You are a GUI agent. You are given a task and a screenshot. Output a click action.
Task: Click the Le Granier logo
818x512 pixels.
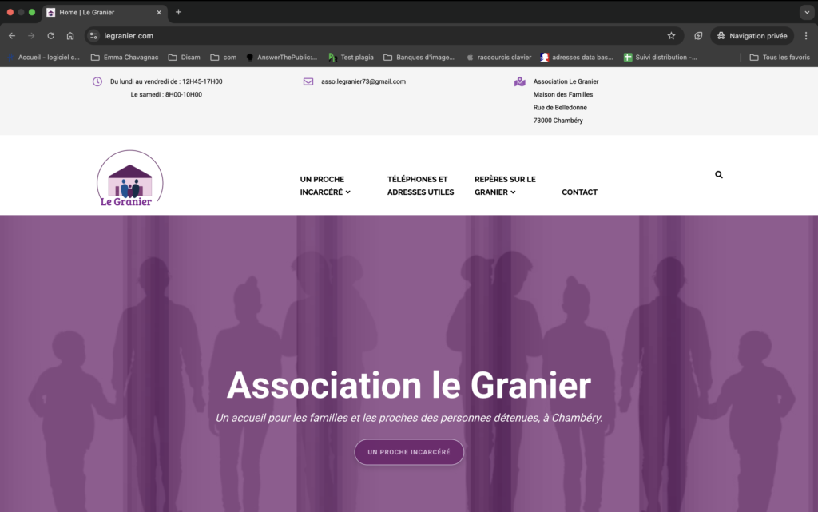pos(130,178)
